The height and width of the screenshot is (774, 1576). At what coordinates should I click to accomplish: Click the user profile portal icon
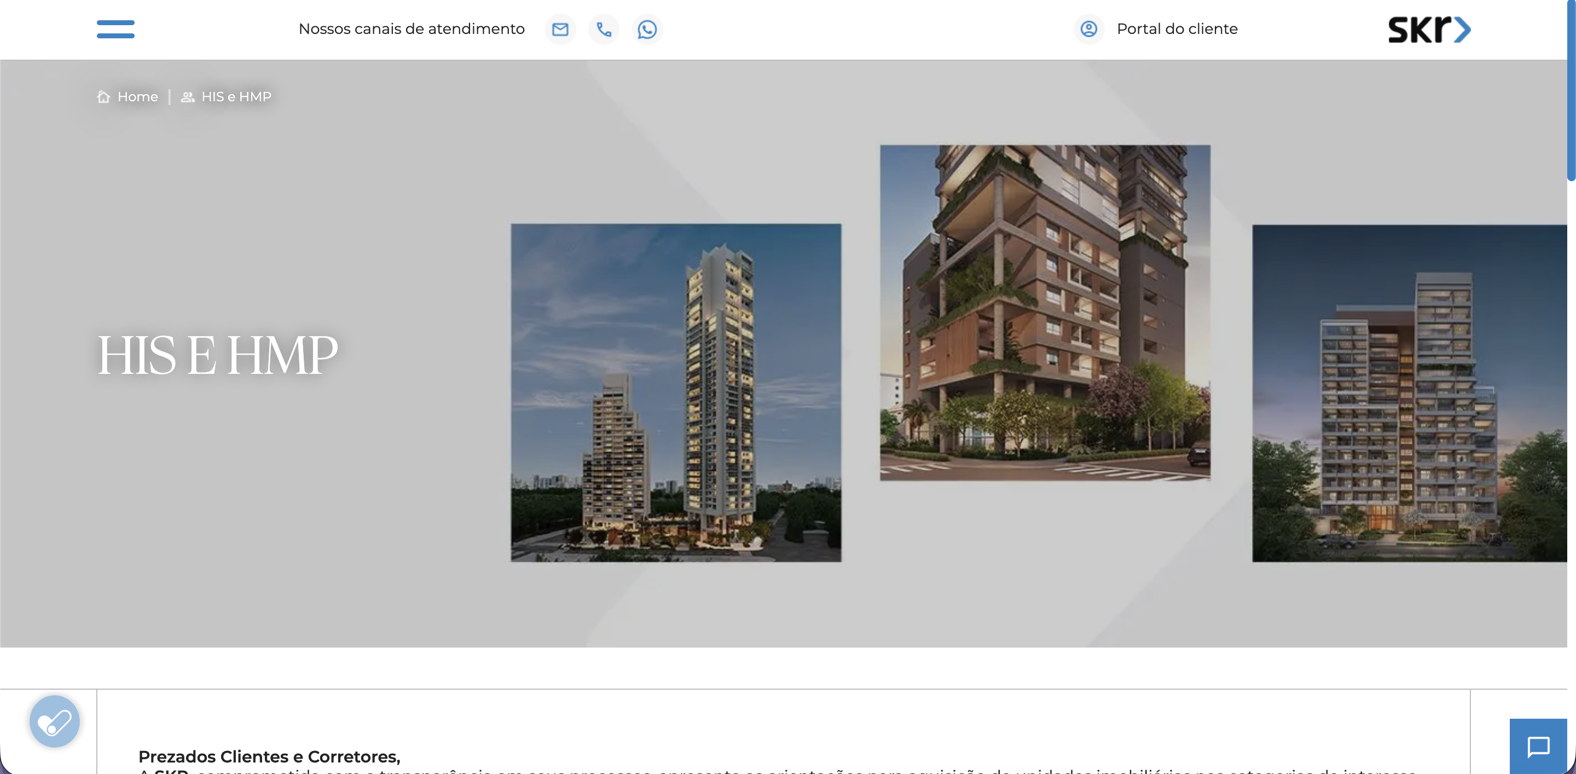click(x=1088, y=29)
